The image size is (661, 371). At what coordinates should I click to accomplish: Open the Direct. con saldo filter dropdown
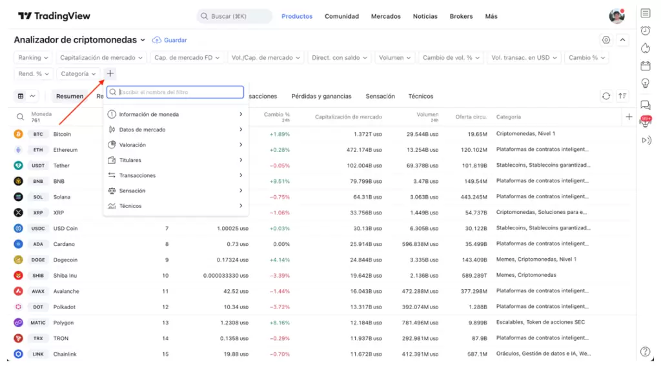340,57
